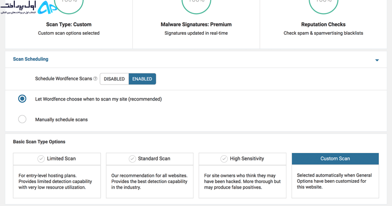The height and width of the screenshot is (206, 392).
Task: Click the High Sensitivity checkmark icon
Action: [x=224, y=159]
